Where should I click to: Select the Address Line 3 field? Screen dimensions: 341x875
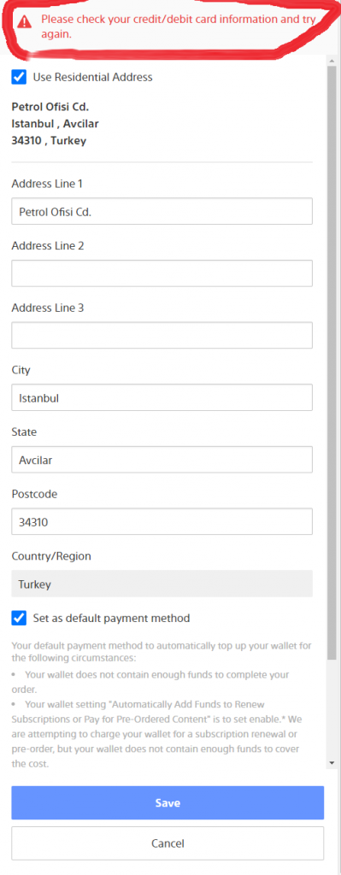point(162,336)
